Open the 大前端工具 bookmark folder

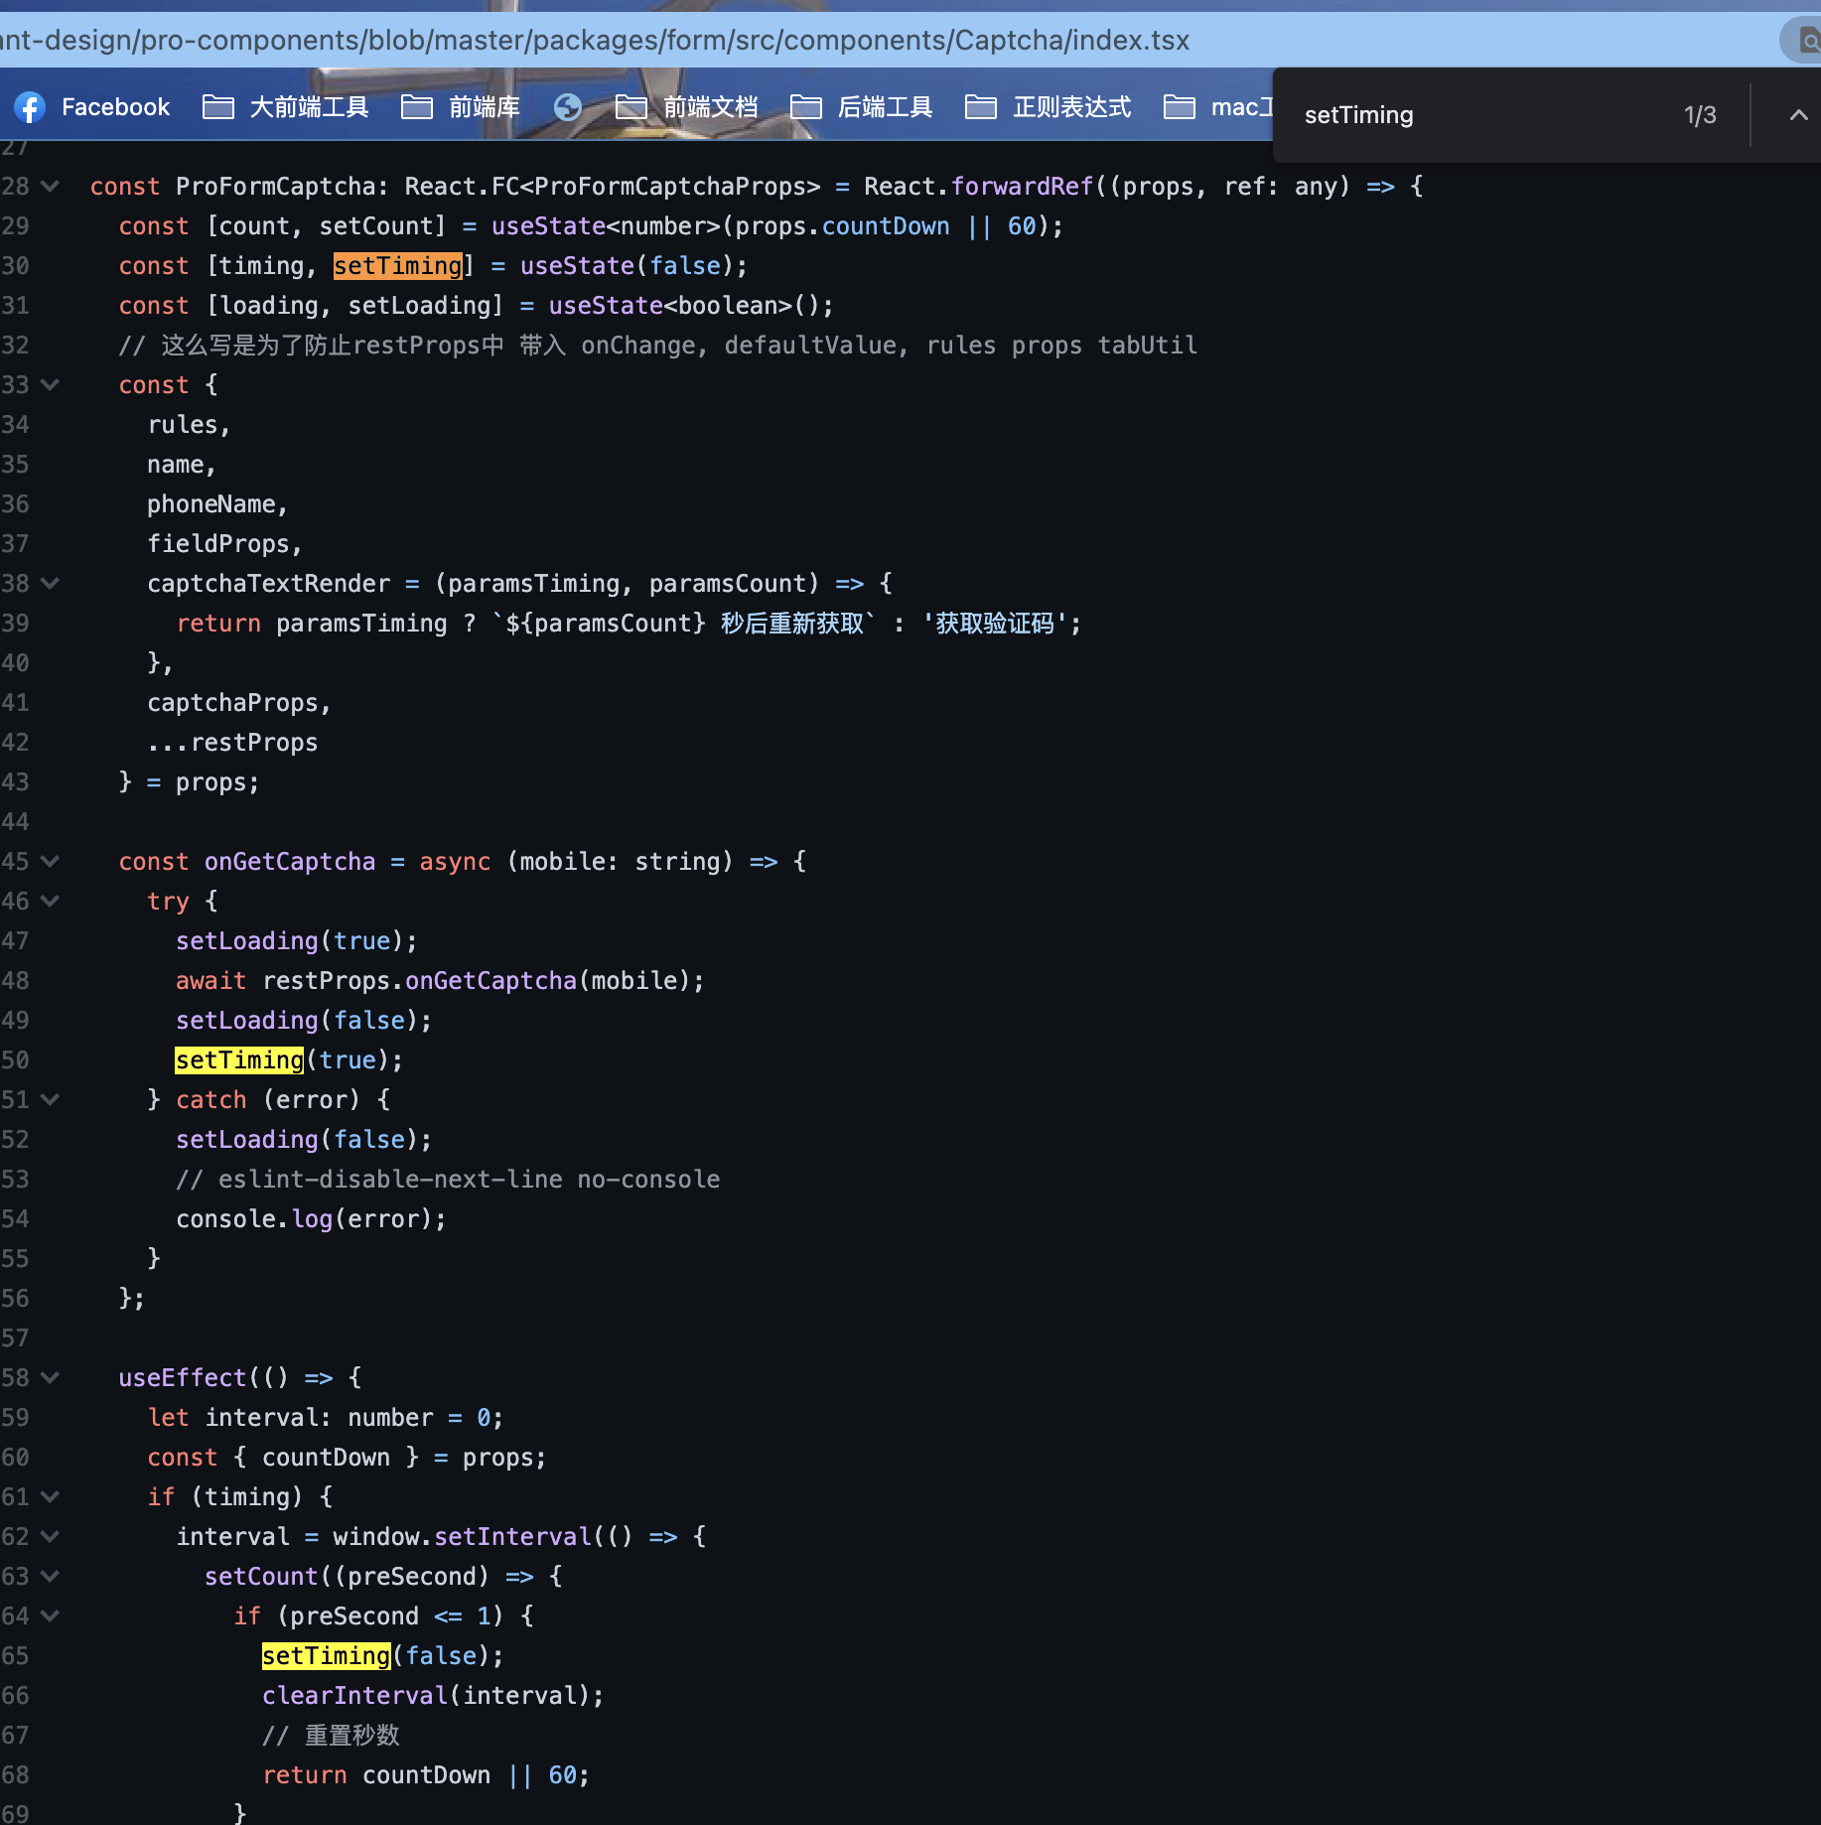point(286,107)
